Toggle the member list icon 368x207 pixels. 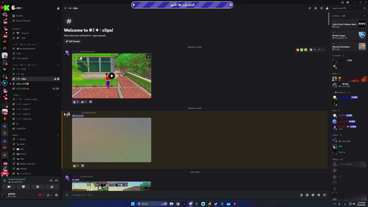pos(327,8)
